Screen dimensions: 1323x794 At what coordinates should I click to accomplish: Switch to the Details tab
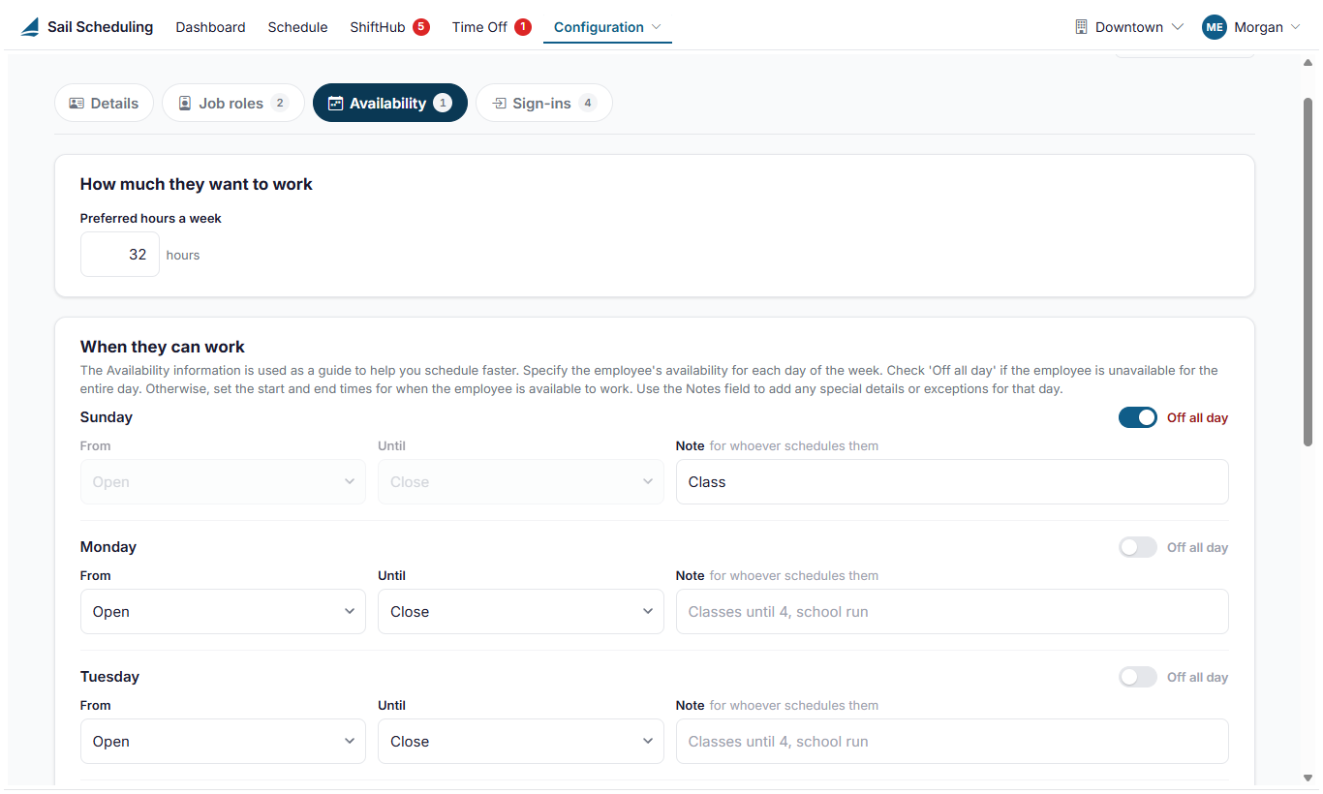104,104
